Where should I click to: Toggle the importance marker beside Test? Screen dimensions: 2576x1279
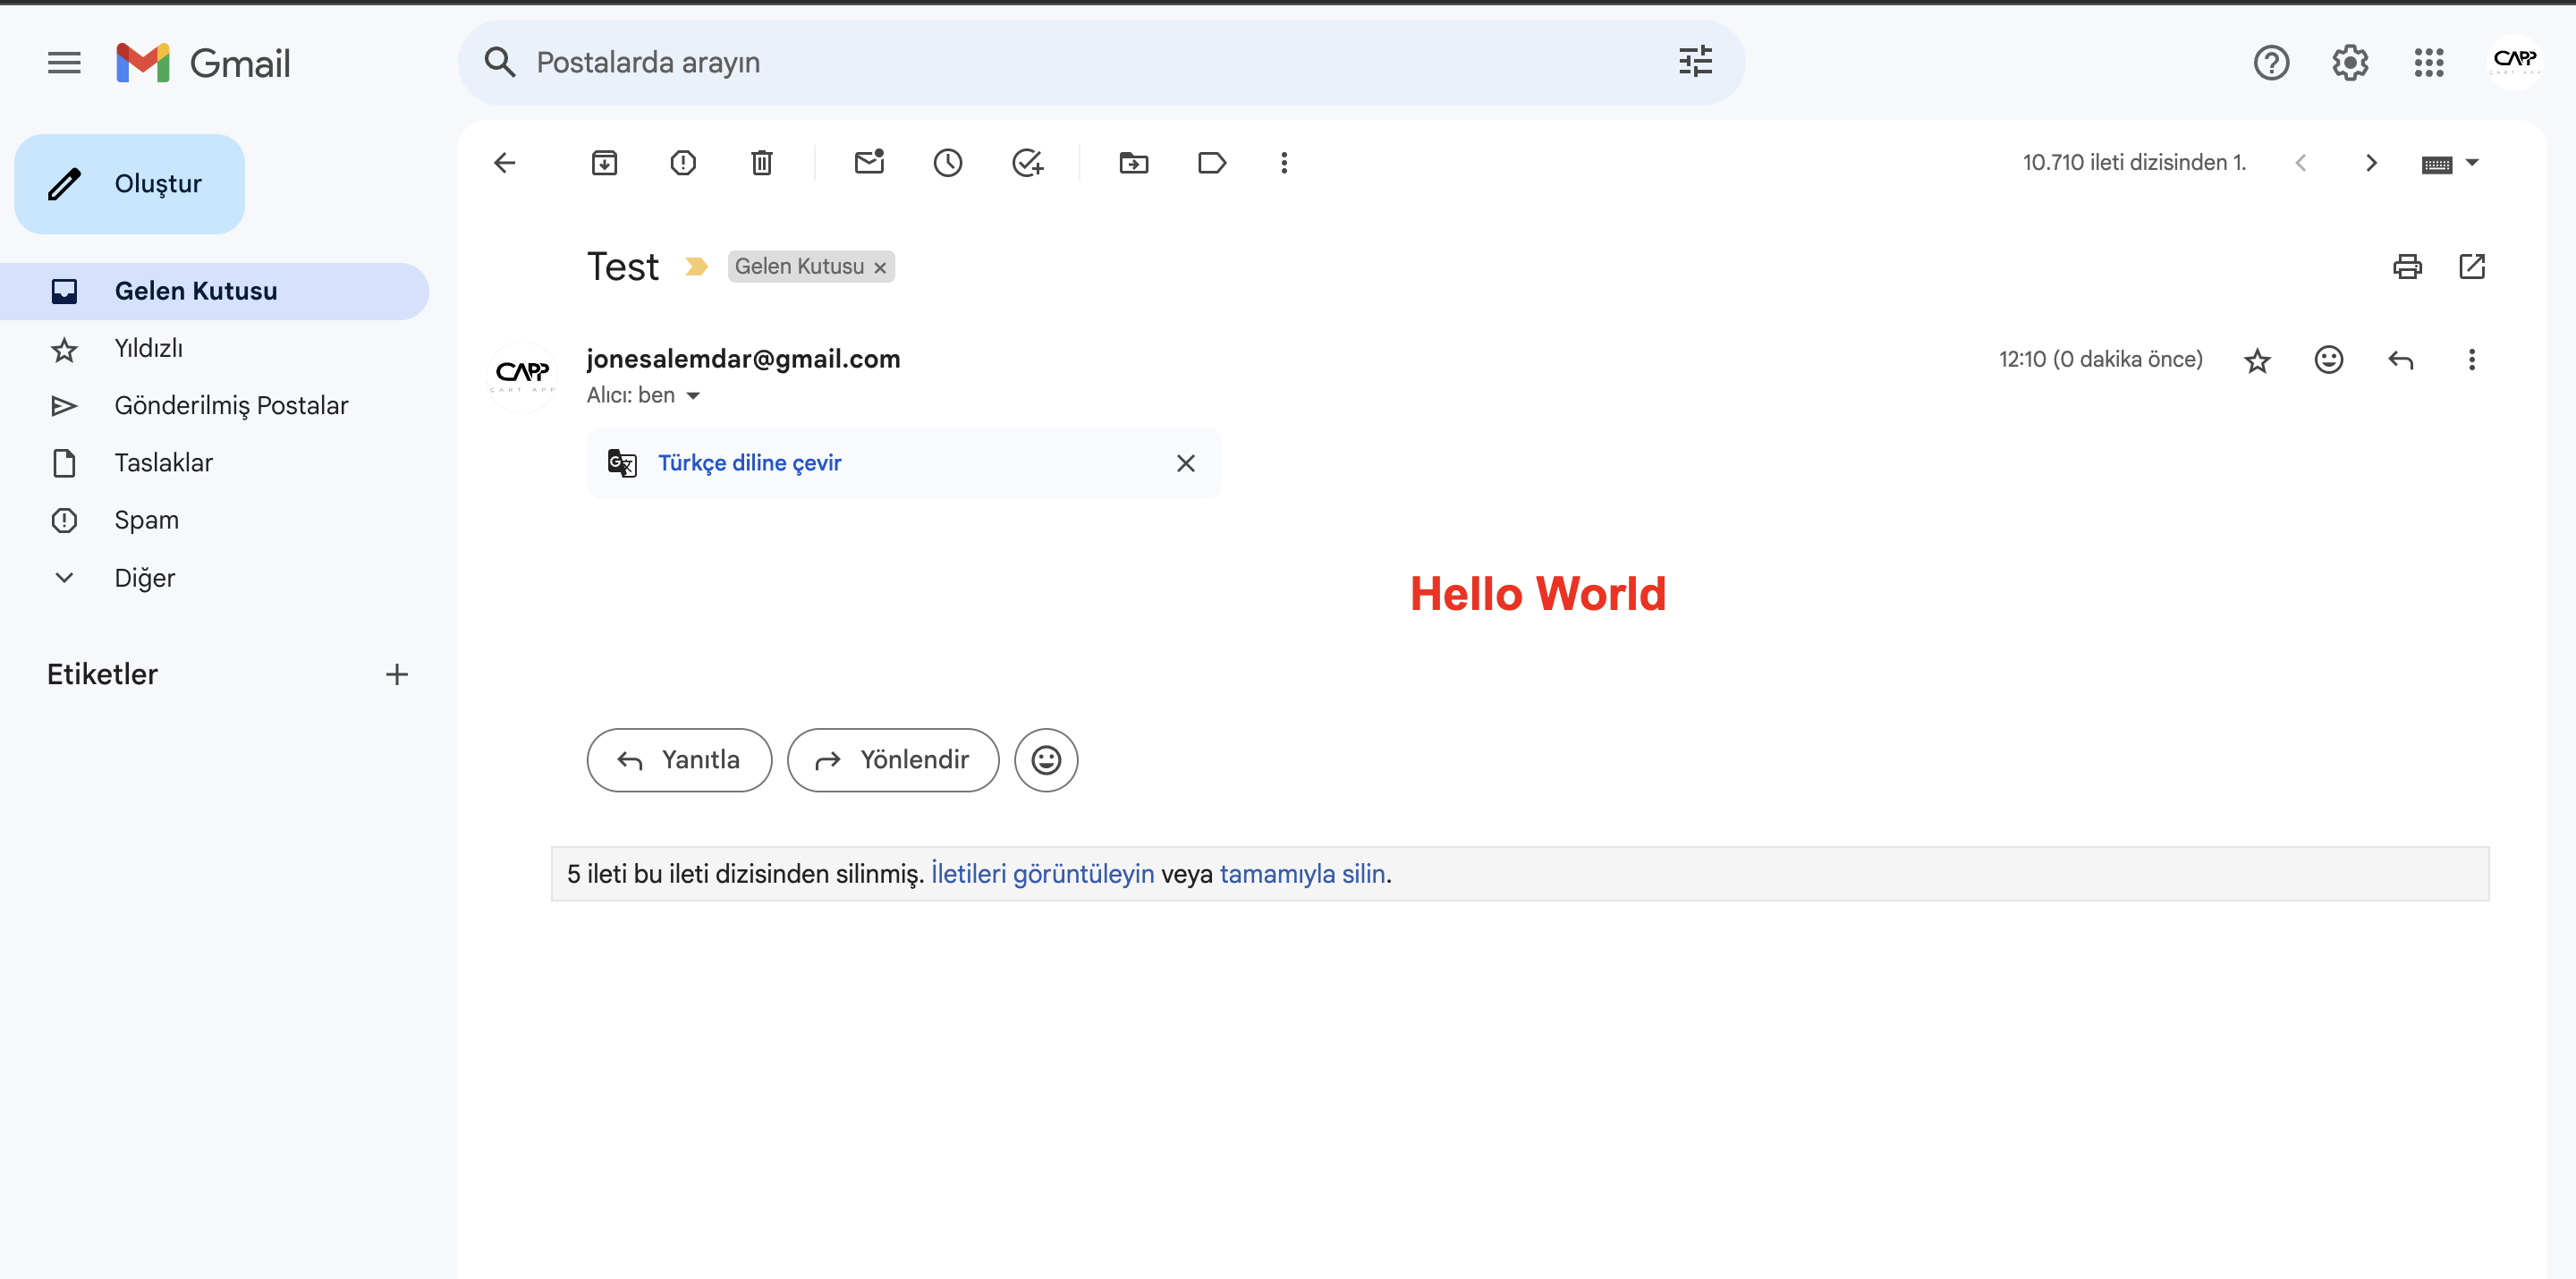click(696, 267)
